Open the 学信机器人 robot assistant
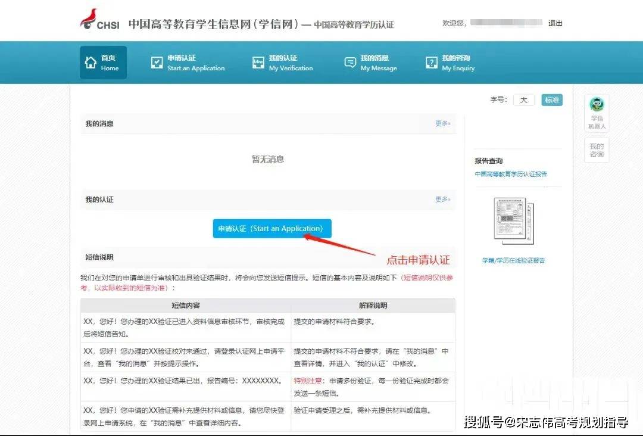 (x=597, y=113)
